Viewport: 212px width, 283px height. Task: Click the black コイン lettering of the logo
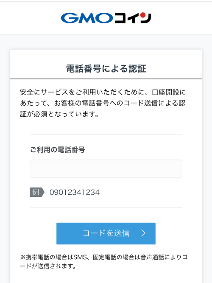pos(133,18)
